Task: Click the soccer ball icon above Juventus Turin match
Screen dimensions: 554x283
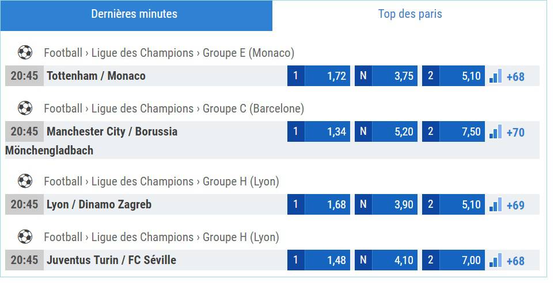Action: pyautogui.click(x=25, y=237)
